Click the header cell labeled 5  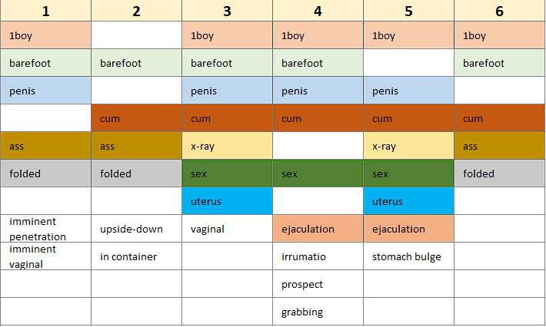point(408,11)
